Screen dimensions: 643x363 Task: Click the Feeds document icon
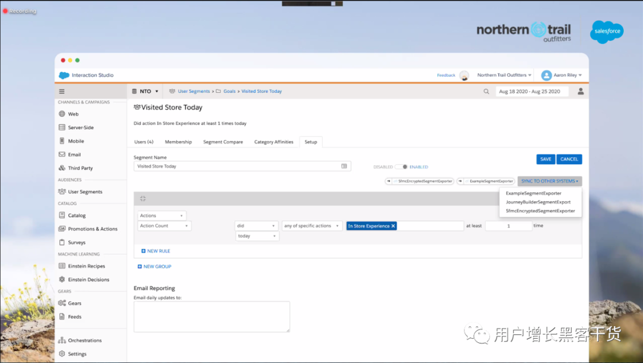62,317
